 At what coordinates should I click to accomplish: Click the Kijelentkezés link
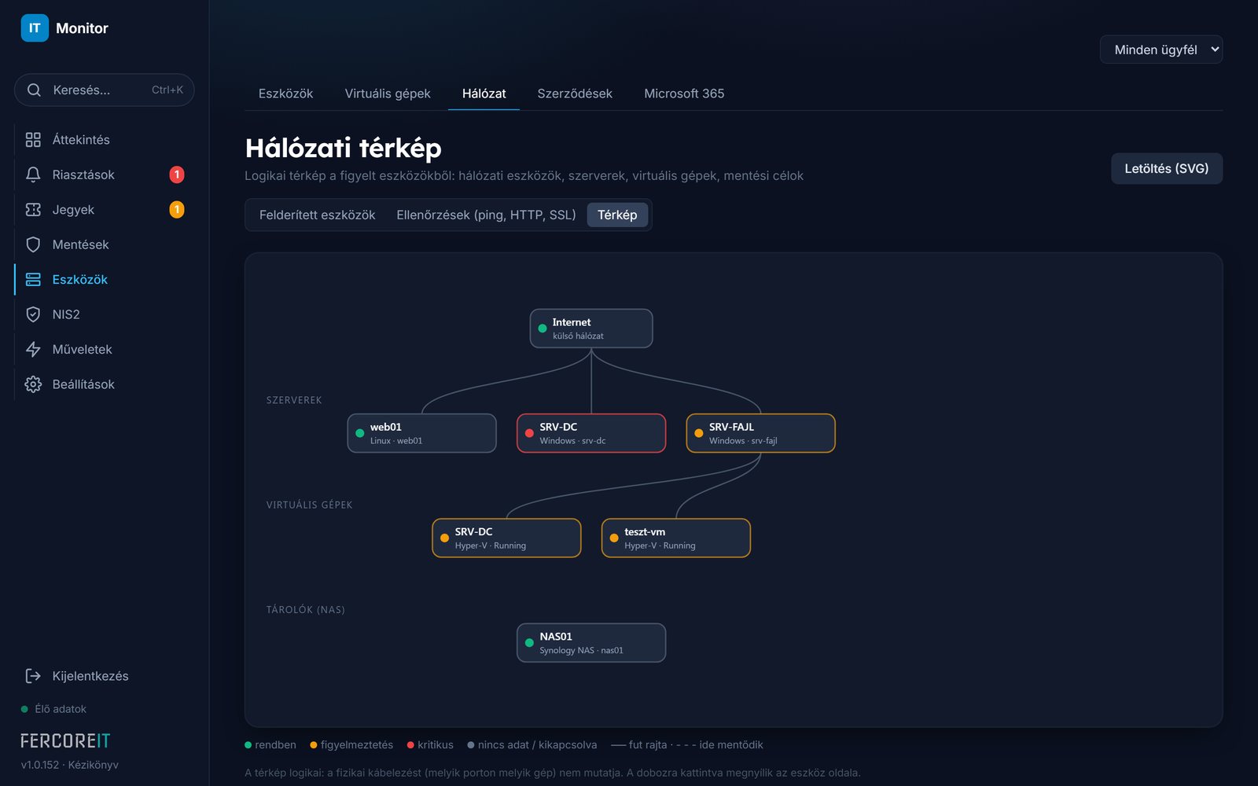tap(90, 676)
